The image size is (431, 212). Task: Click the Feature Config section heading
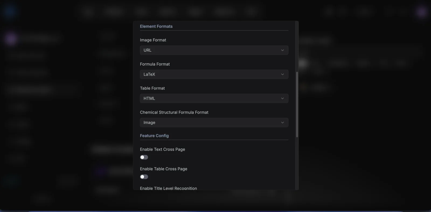point(154,136)
